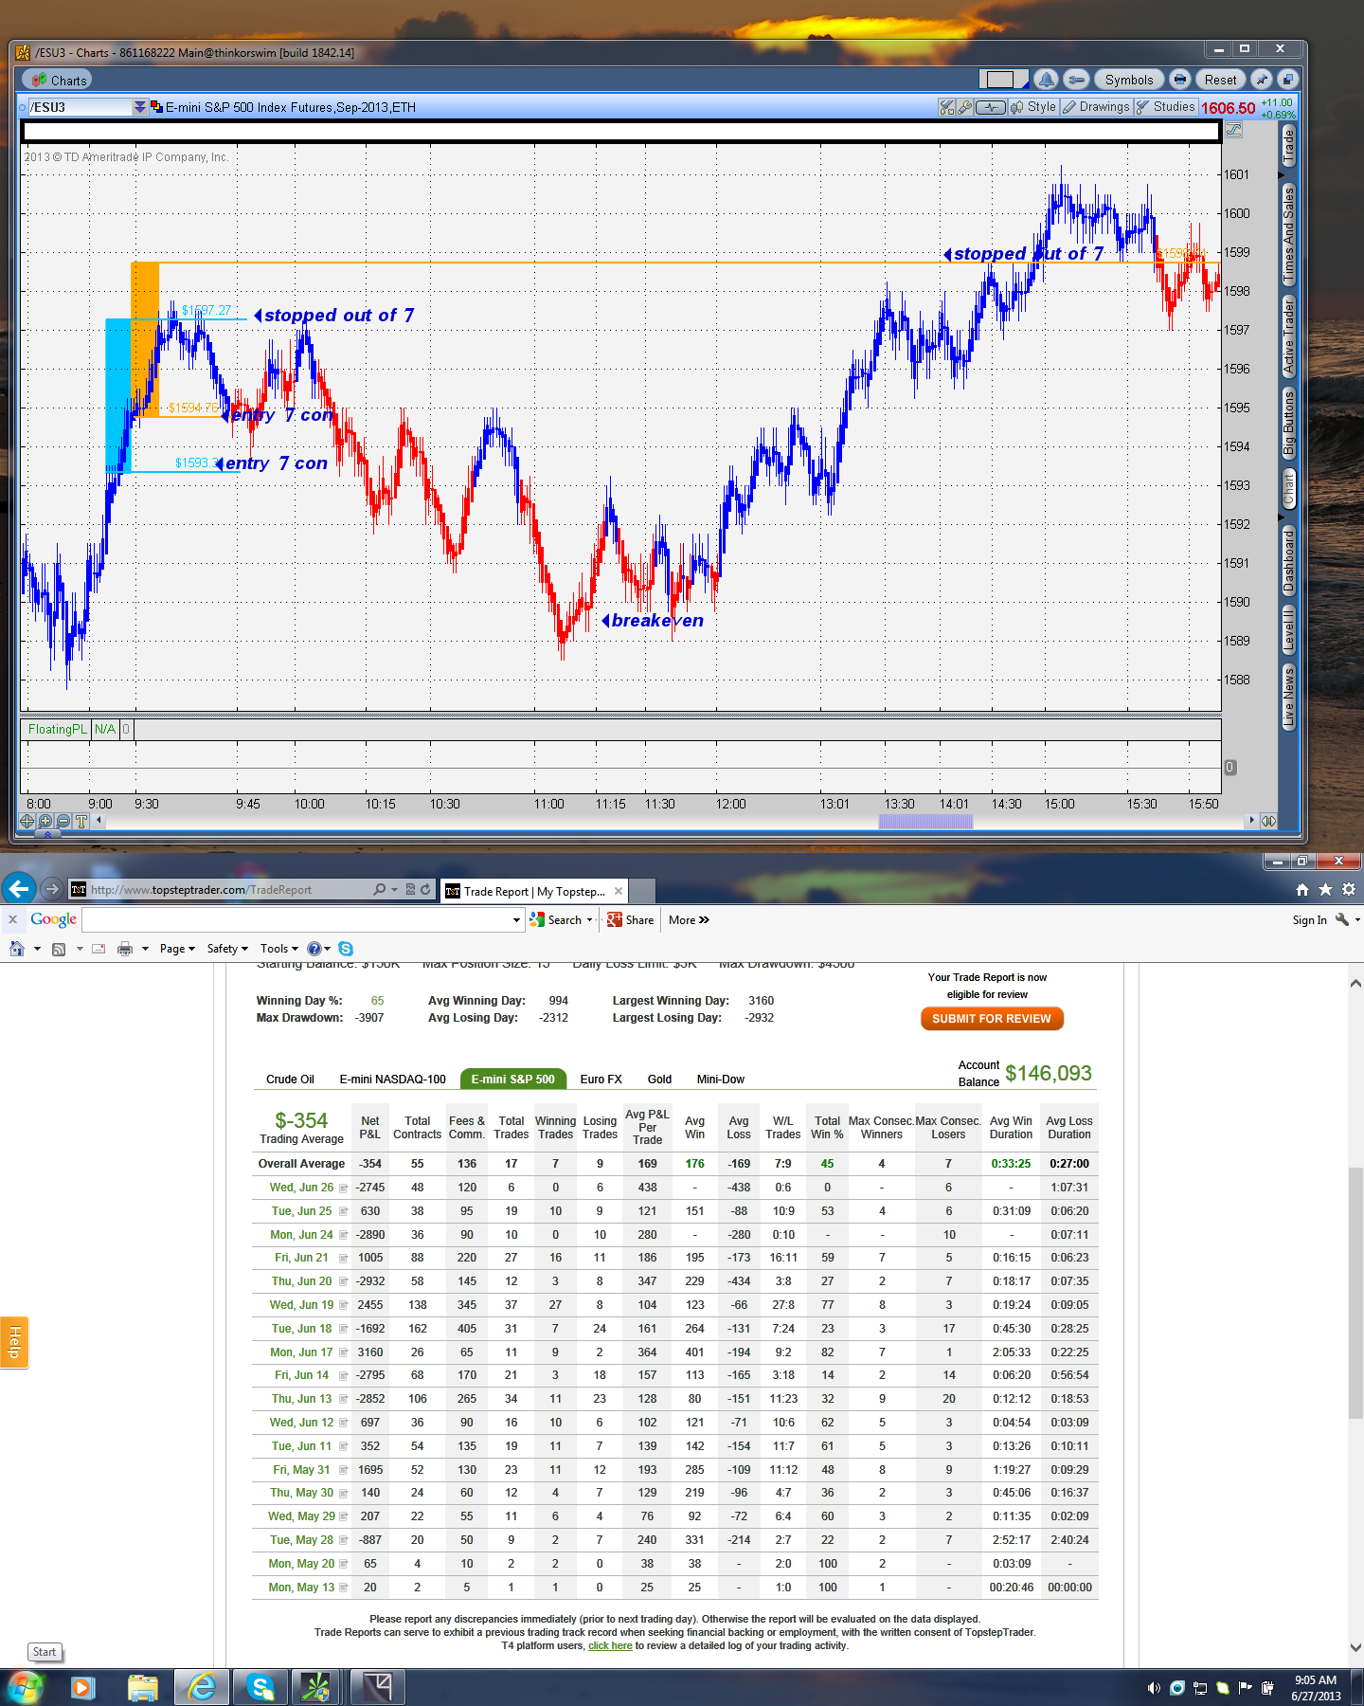The height and width of the screenshot is (1706, 1364).
Task: Open the browser Safety menu dropdown
Action: [227, 949]
